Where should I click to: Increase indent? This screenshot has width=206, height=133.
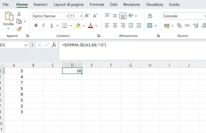tap(138, 26)
